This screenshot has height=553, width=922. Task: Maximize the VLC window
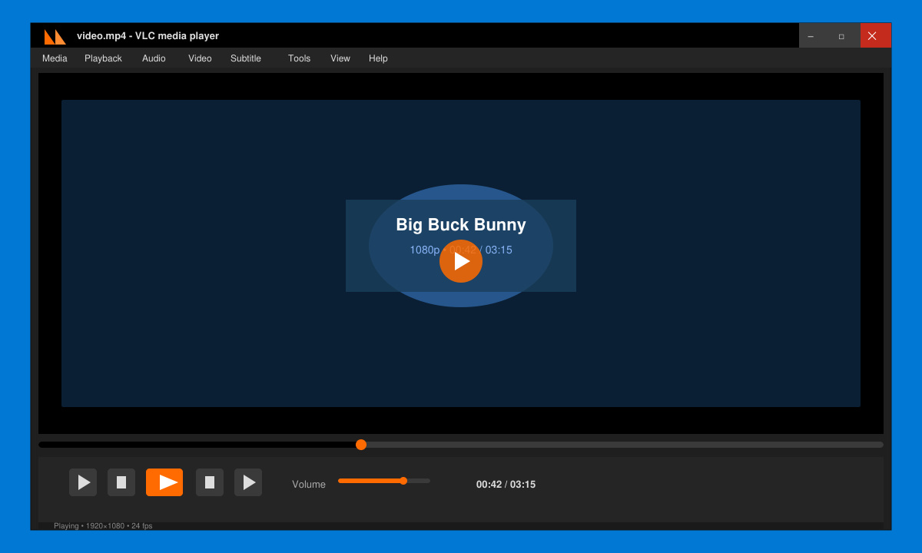(841, 36)
